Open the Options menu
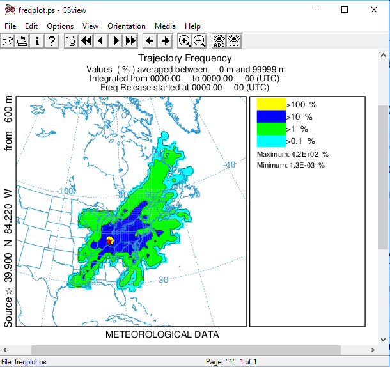Screen dimensions: 390x367 click(60, 26)
